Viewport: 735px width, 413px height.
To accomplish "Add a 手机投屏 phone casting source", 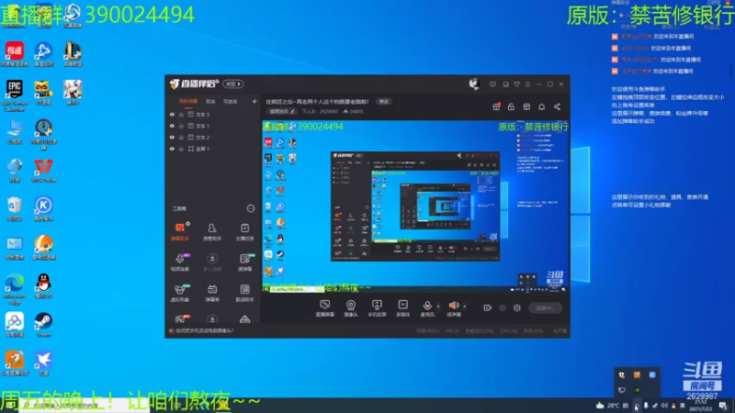I will [377, 308].
